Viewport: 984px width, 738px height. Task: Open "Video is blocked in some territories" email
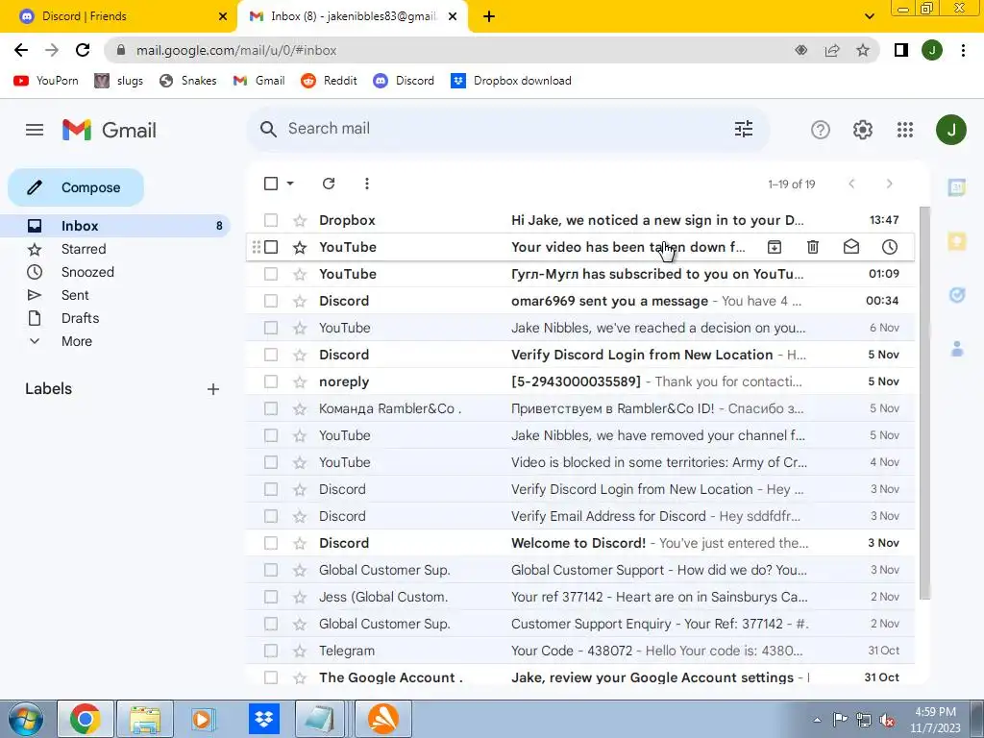(579, 462)
